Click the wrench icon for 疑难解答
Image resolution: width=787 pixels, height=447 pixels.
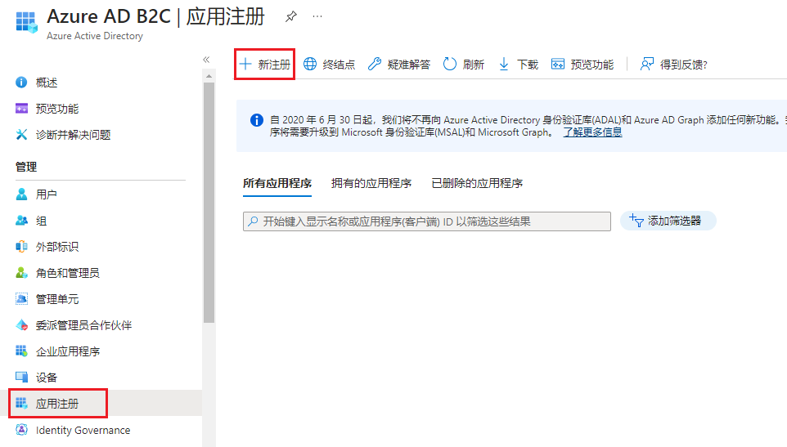(375, 64)
